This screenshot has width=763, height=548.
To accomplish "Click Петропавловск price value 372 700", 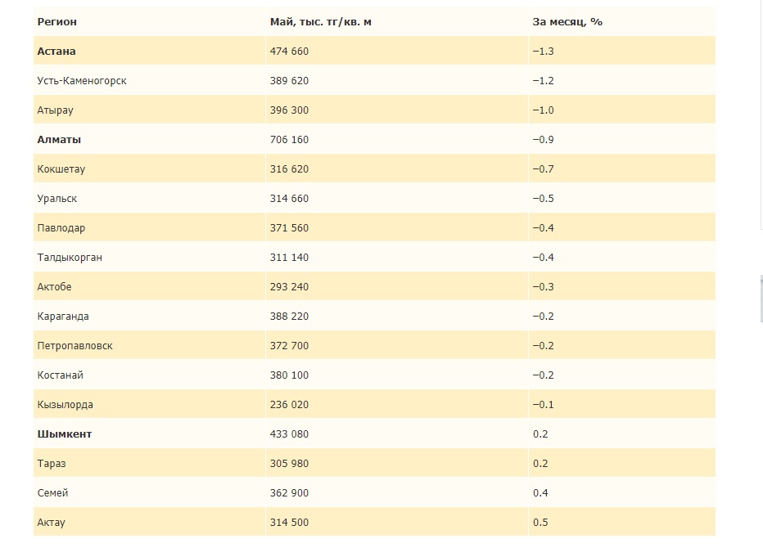I will click(x=289, y=345).
